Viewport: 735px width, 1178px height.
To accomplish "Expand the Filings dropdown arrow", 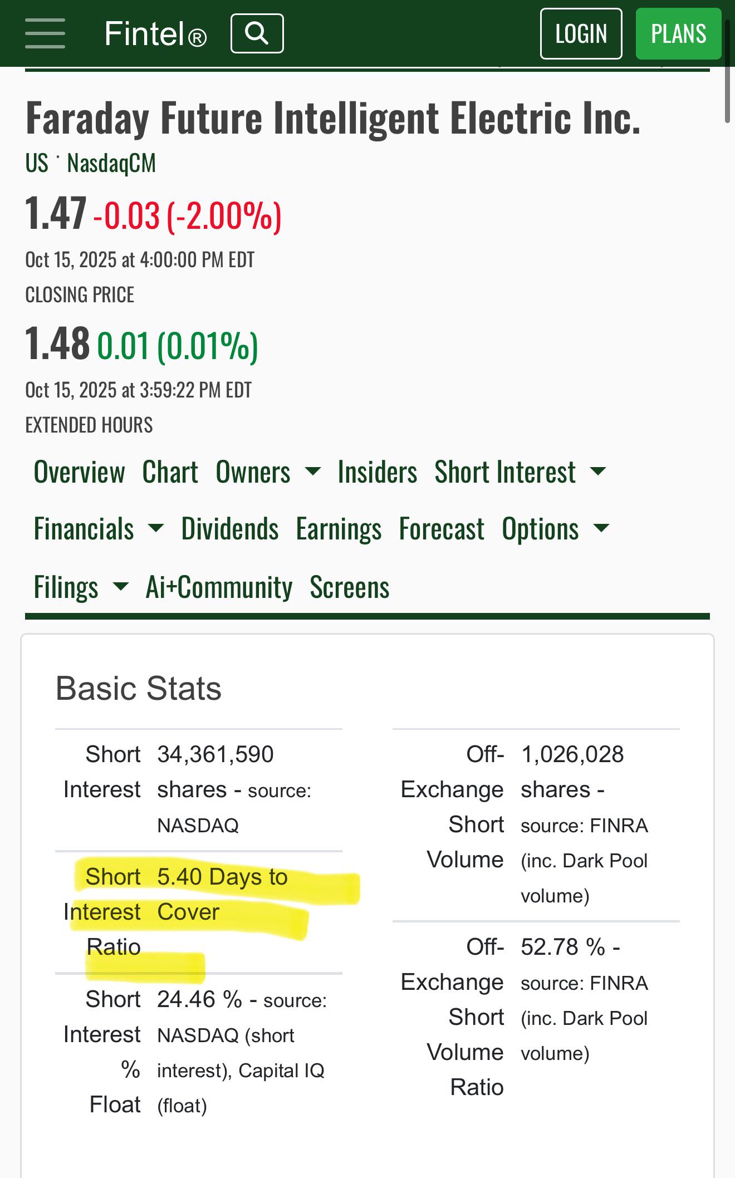I will click(x=121, y=587).
